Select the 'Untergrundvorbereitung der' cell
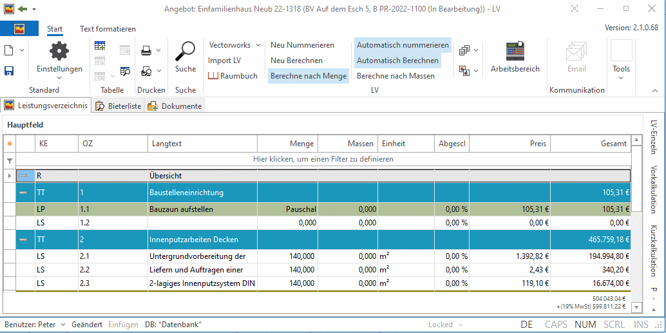This screenshot has height=333, width=666. (203, 256)
